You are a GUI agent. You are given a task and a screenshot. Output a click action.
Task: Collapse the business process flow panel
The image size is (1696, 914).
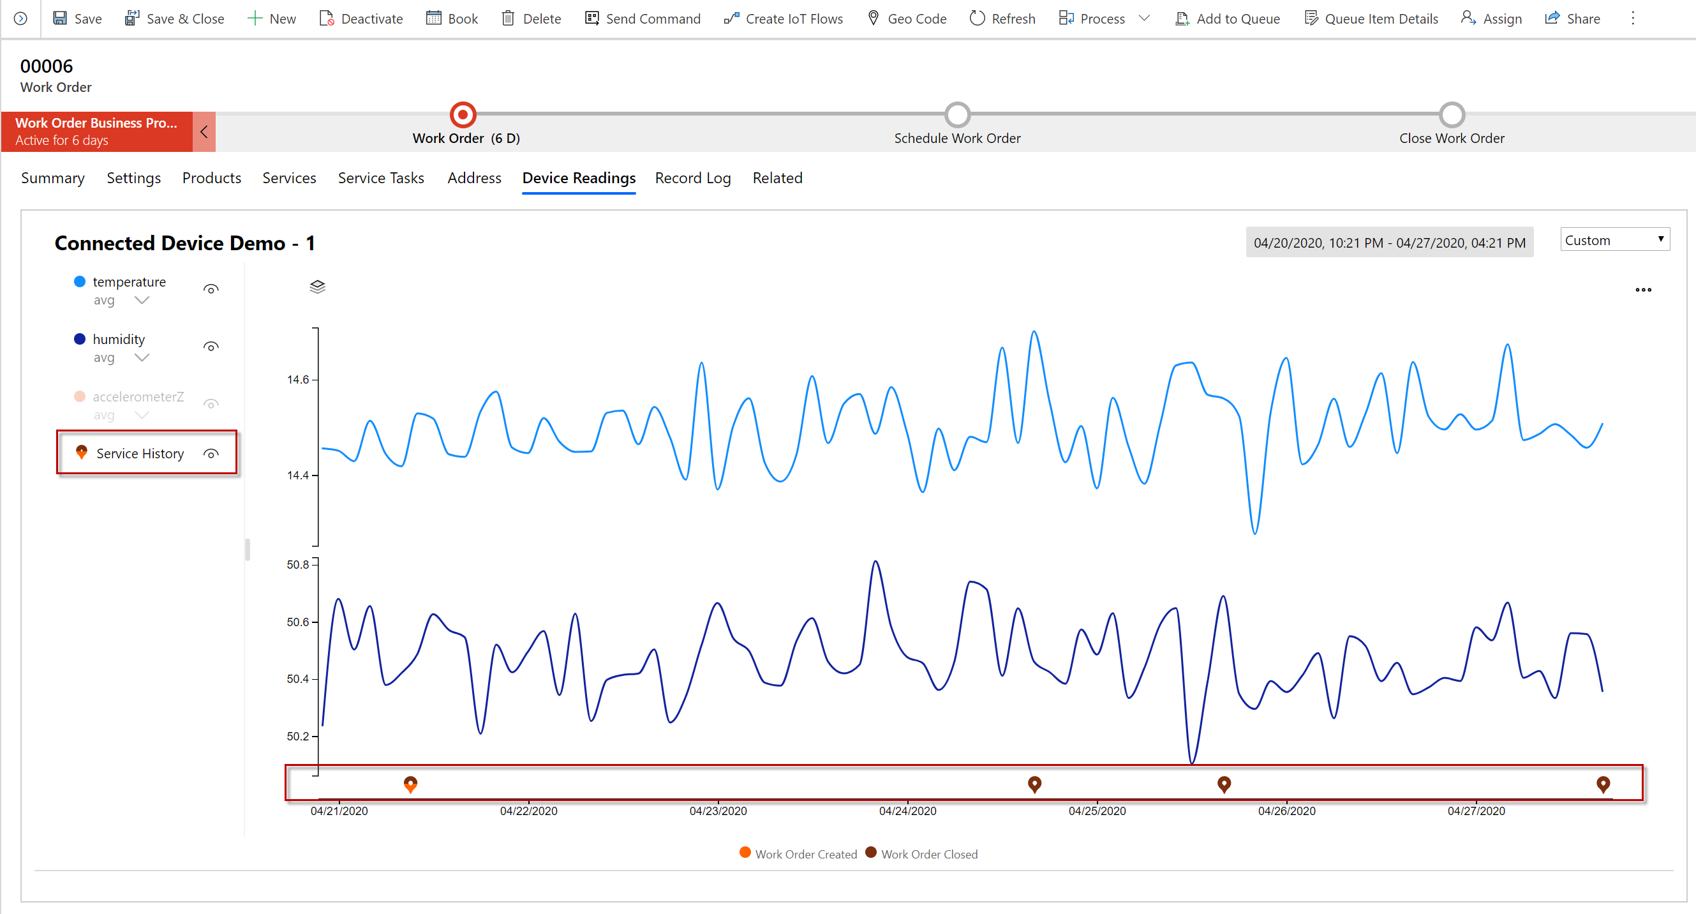tap(202, 131)
